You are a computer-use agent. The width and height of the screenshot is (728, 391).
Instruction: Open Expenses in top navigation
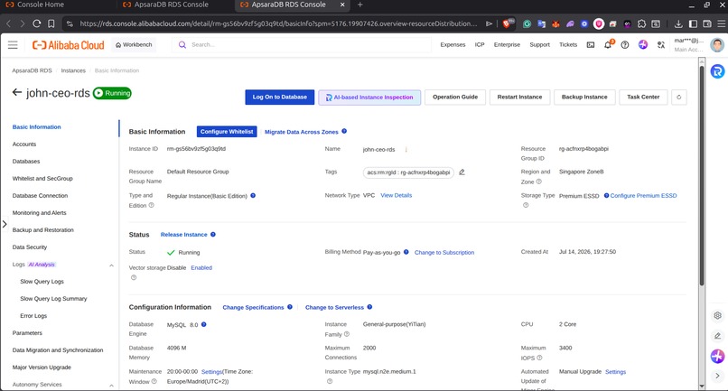click(453, 45)
